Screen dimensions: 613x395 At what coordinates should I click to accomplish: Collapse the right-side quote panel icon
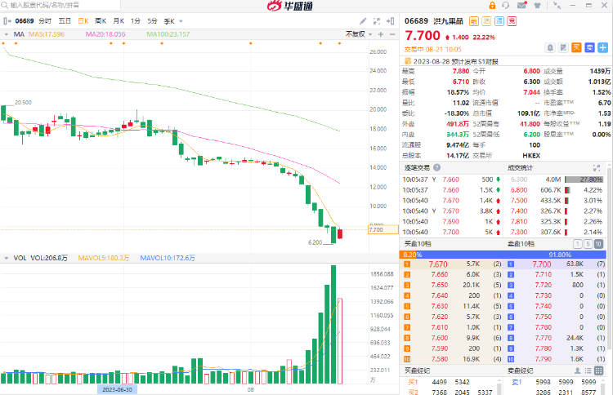tap(391, 21)
